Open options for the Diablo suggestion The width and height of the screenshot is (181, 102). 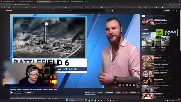[x=169, y=78]
